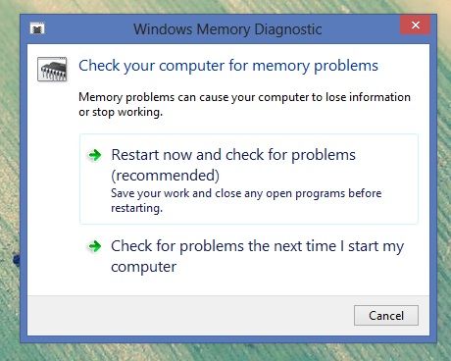
Task: Click gray footer area beside Cancel
Action: click(189, 316)
